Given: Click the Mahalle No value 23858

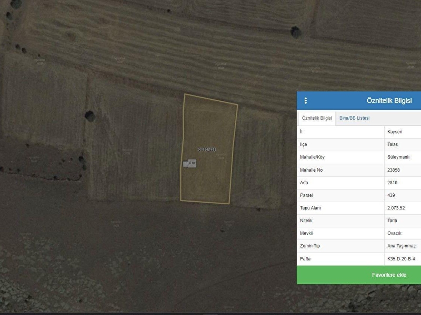Looking at the screenshot, I should [394, 170].
